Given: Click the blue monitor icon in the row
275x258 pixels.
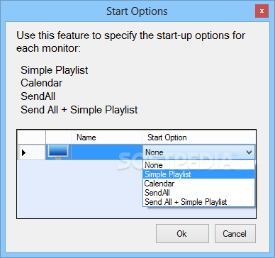Looking at the screenshot, I should pos(58,152).
